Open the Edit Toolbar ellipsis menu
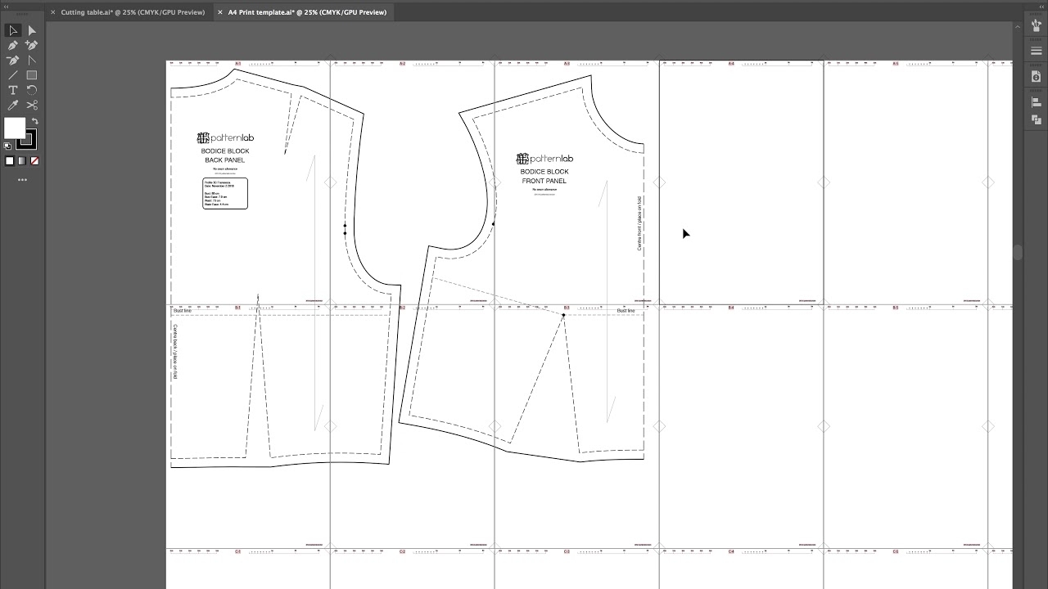The width and height of the screenshot is (1048, 589). coord(23,179)
